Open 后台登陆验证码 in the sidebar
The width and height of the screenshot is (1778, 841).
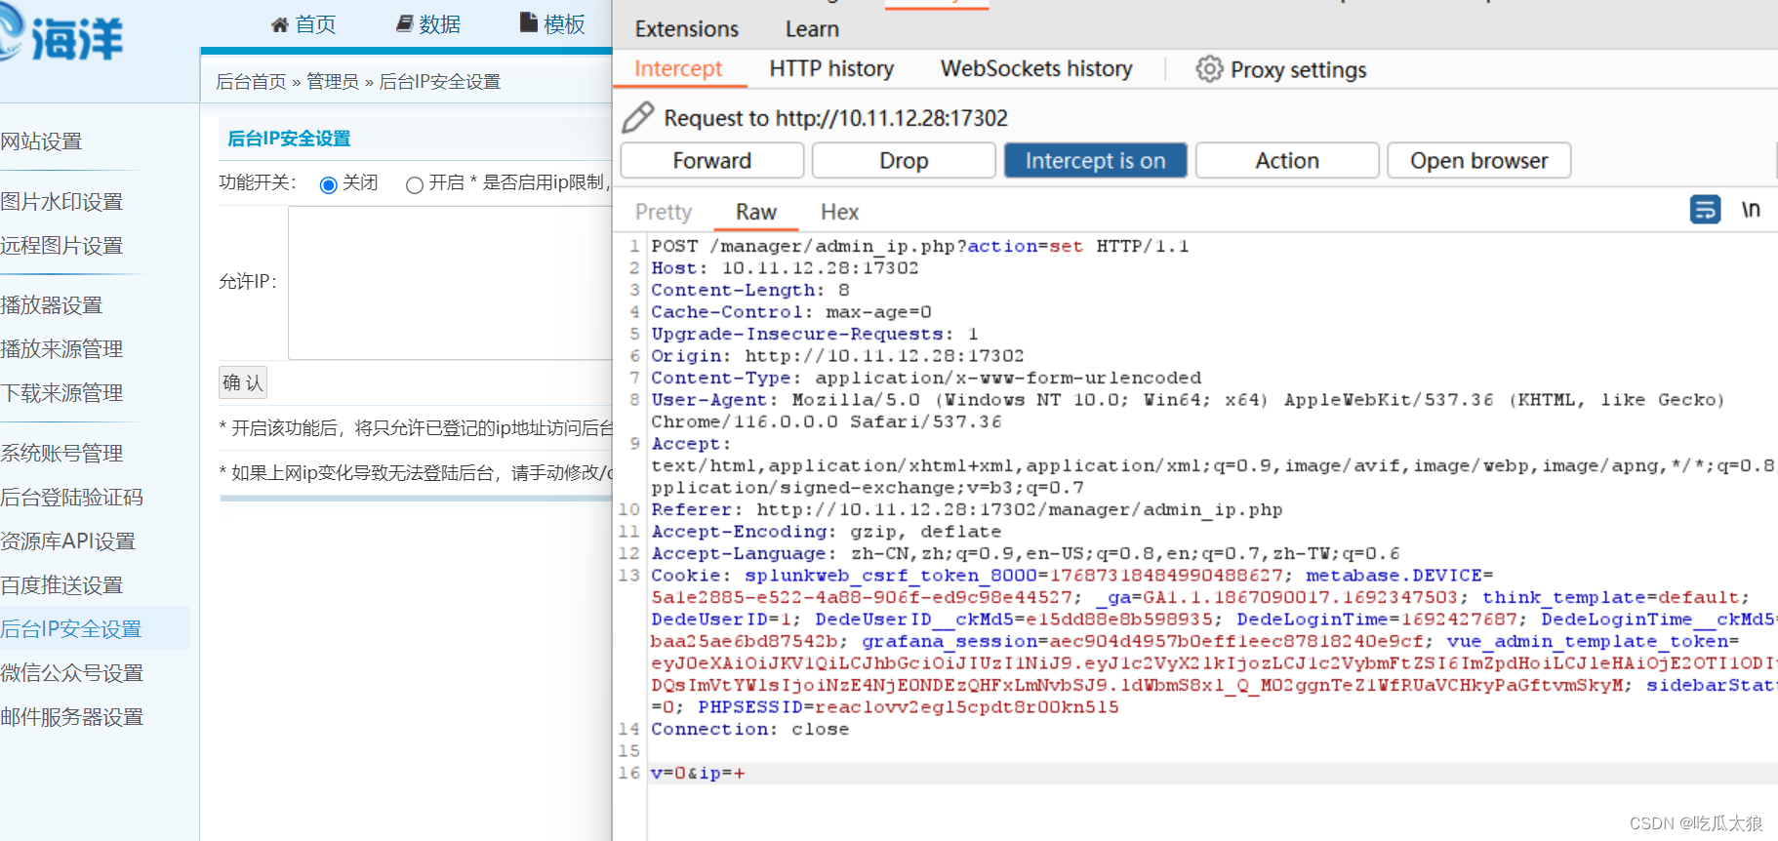tap(71, 498)
